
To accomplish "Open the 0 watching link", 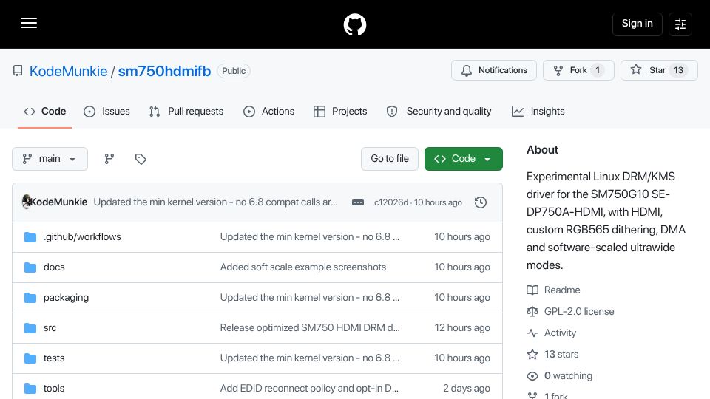I will (x=568, y=375).
